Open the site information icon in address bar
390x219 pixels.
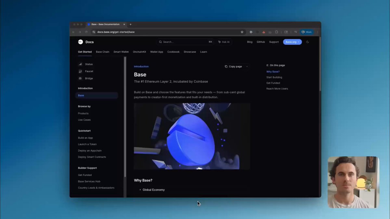click(94, 32)
